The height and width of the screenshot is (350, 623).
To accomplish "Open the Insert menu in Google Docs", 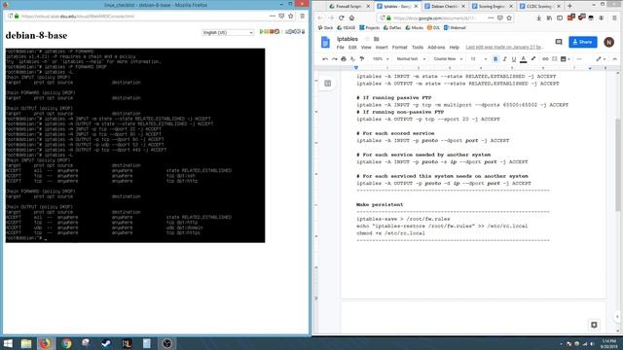I will pyautogui.click(x=382, y=48).
